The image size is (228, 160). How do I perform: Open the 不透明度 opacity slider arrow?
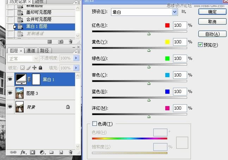75,58
